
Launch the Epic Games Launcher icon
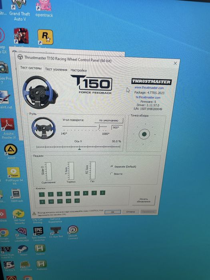(x=38, y=234)
